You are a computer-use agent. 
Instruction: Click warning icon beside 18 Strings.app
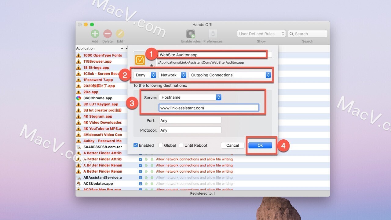[79, 68]
